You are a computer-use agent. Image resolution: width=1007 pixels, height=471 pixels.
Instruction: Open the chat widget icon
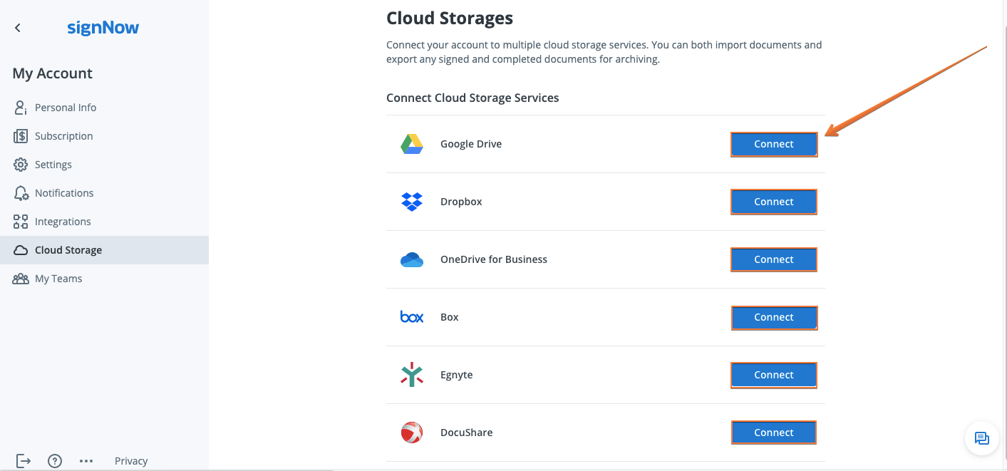click(981, 438)
